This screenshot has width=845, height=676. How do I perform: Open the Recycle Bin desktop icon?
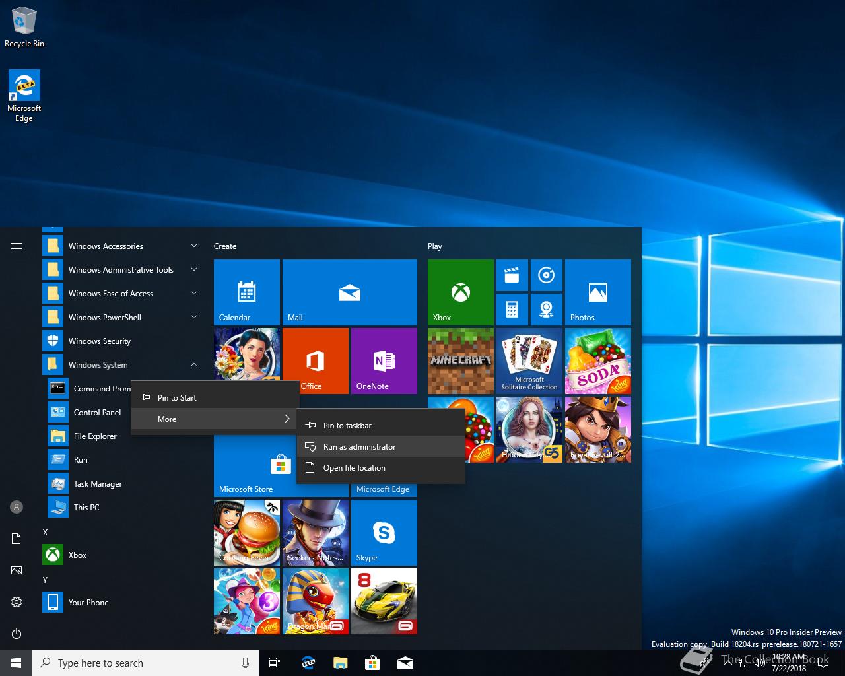coord(24,26)
